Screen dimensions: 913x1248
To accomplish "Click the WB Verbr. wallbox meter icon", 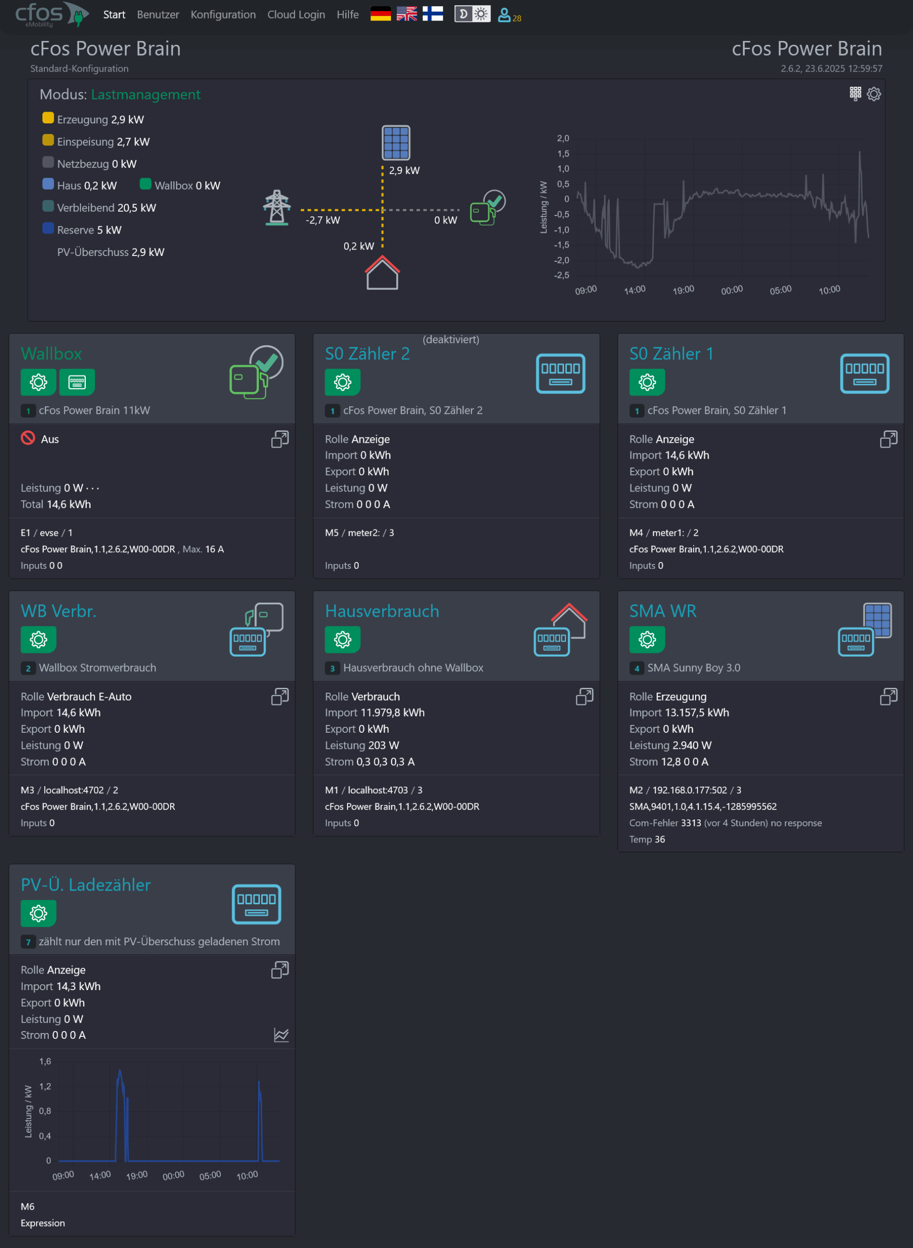I will (x=256, y=629).
